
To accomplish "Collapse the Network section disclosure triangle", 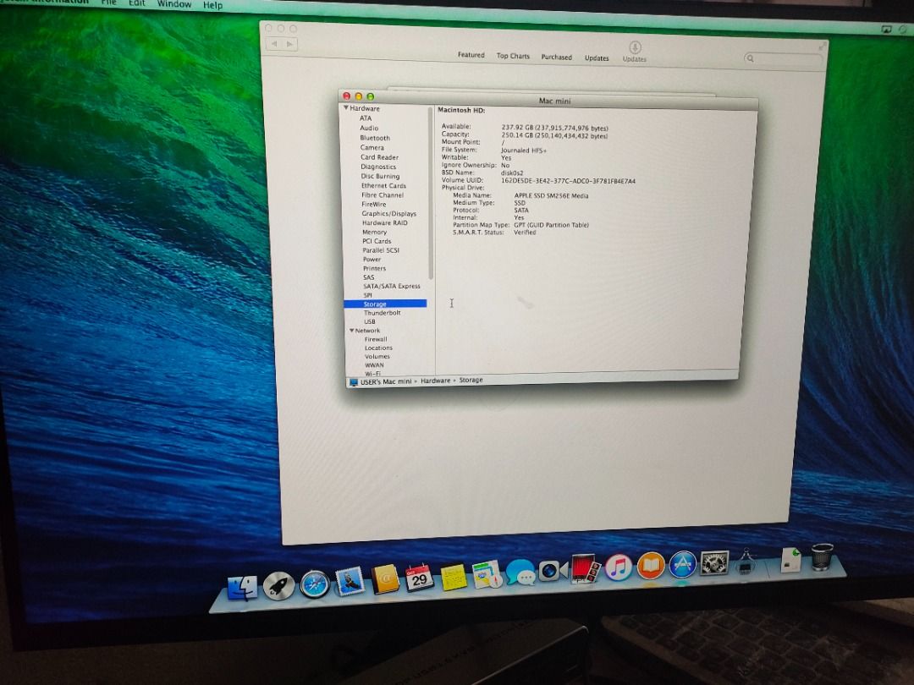I will 351,331.
